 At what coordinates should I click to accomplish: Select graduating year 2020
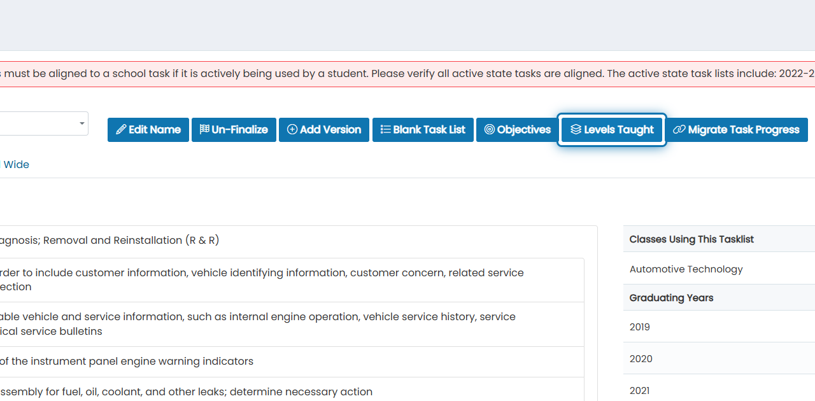719,359
